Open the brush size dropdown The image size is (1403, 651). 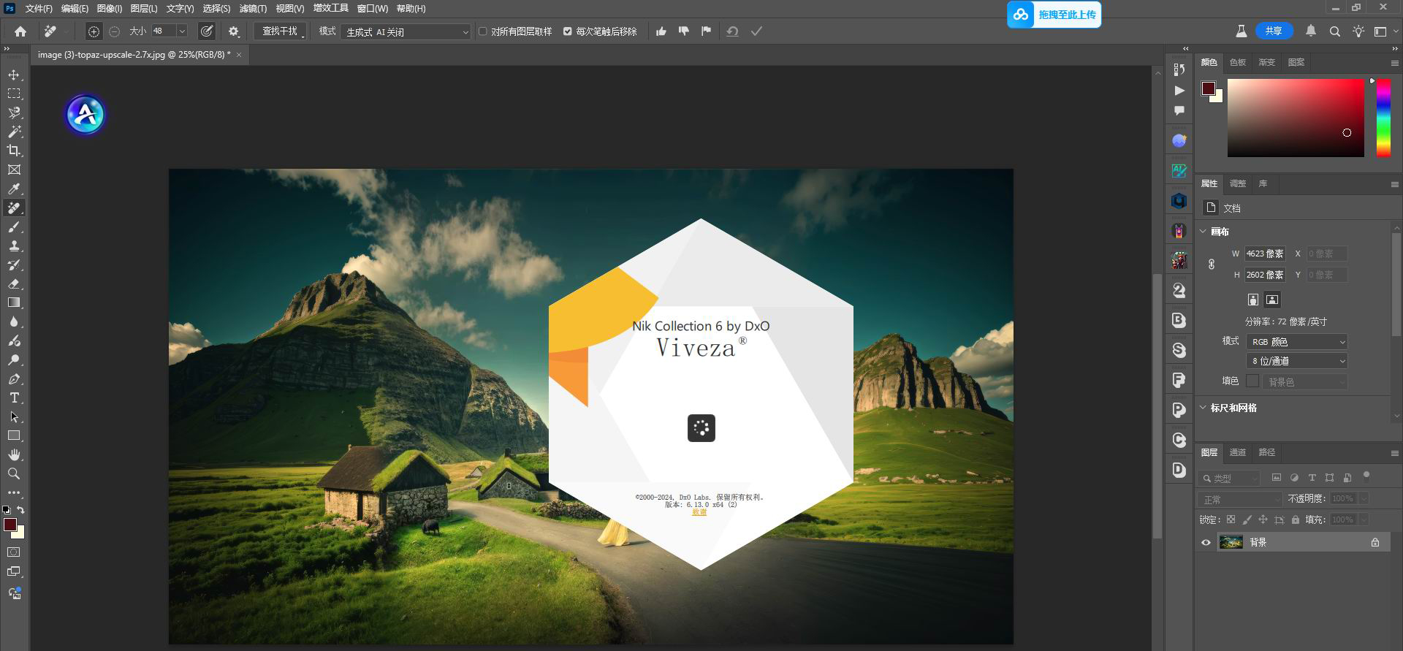(182, 31)
